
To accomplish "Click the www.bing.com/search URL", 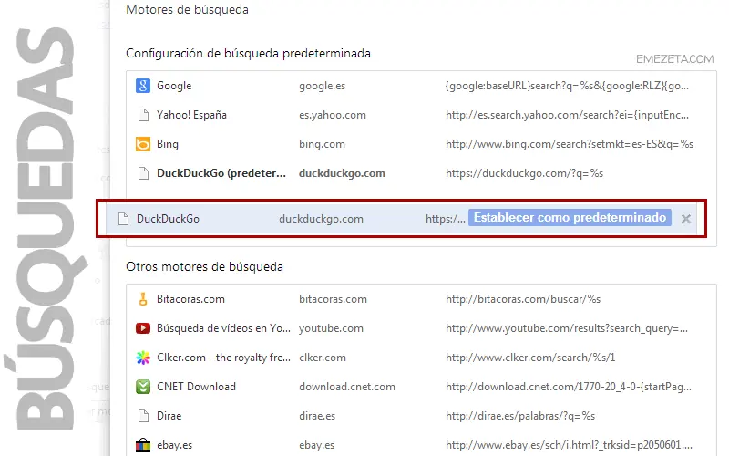I will point(570,144).
